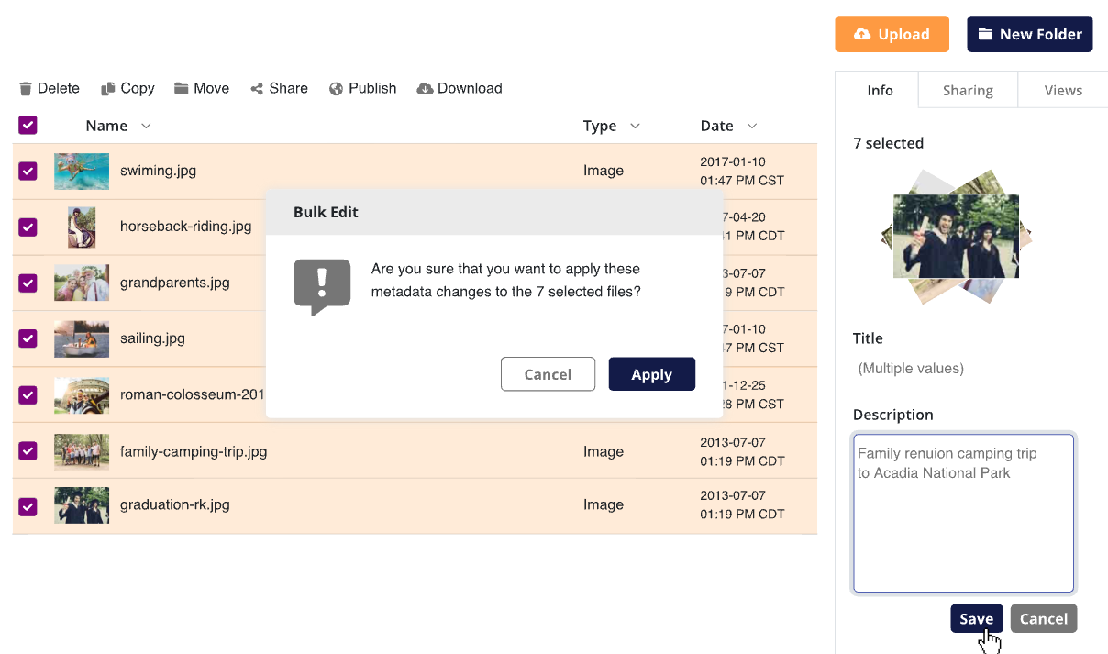Open the Name column sort dropdown
The width and height of the screenshot is (1108, 654).
pos(145,126)
